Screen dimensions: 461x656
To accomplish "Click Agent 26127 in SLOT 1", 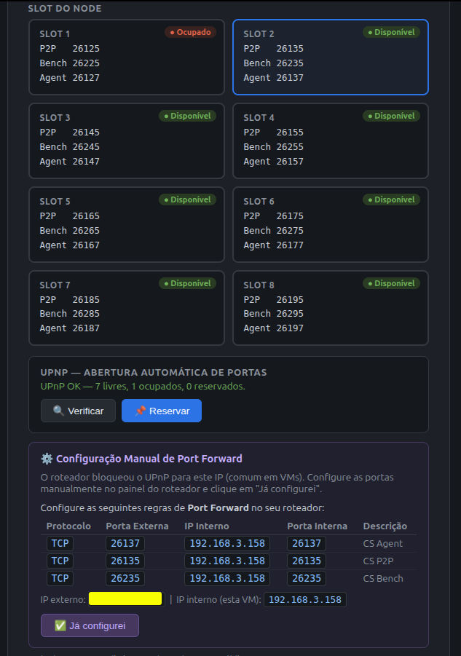I will (69, 78).
